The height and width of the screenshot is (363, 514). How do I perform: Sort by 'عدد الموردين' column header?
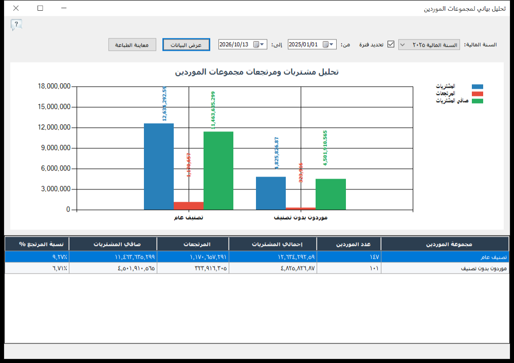pos(349,244)
